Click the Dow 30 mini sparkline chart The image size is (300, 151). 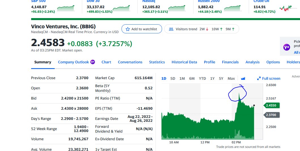(121, 8)
